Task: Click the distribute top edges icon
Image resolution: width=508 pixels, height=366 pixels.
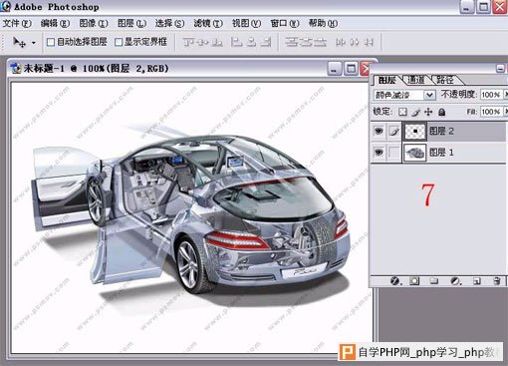Action: (291, 42)
